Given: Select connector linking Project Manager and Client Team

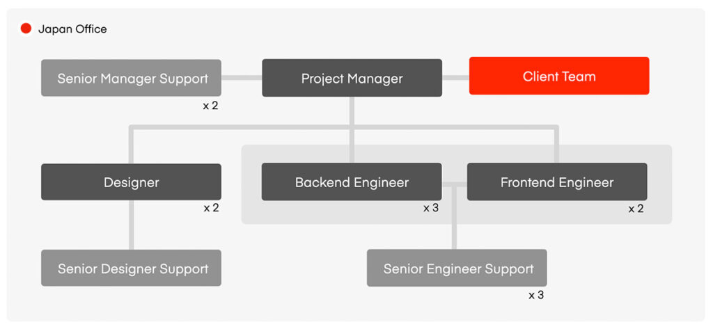Looking at the screenshot, I should [x=455, y=77].
